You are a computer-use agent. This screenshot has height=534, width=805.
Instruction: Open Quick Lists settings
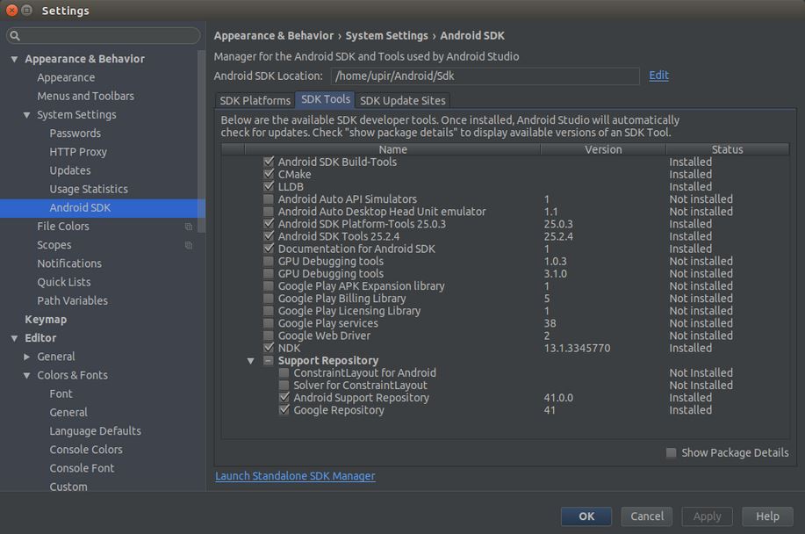[64, 282]
